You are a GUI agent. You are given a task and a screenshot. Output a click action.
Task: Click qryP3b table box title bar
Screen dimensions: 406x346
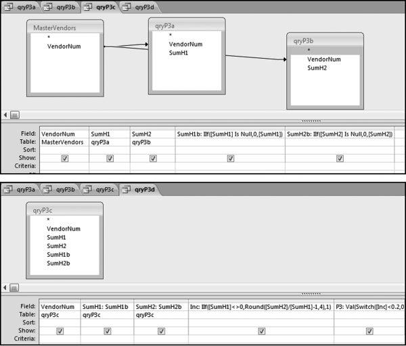[x=325, y=41]
